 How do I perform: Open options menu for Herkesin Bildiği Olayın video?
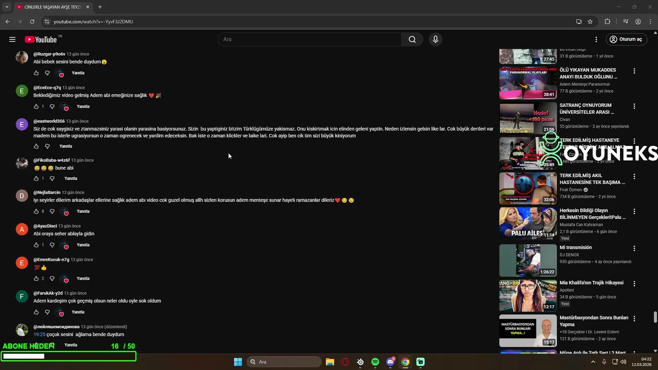(634, 211)
